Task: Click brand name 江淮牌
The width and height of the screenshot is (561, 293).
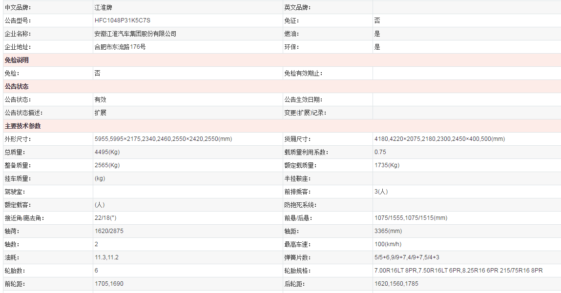Action: 104,7
